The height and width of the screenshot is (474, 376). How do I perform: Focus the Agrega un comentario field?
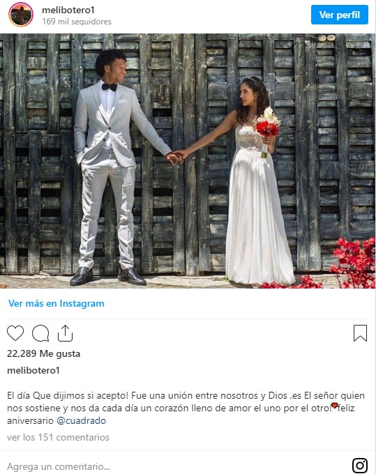[179, 466]
